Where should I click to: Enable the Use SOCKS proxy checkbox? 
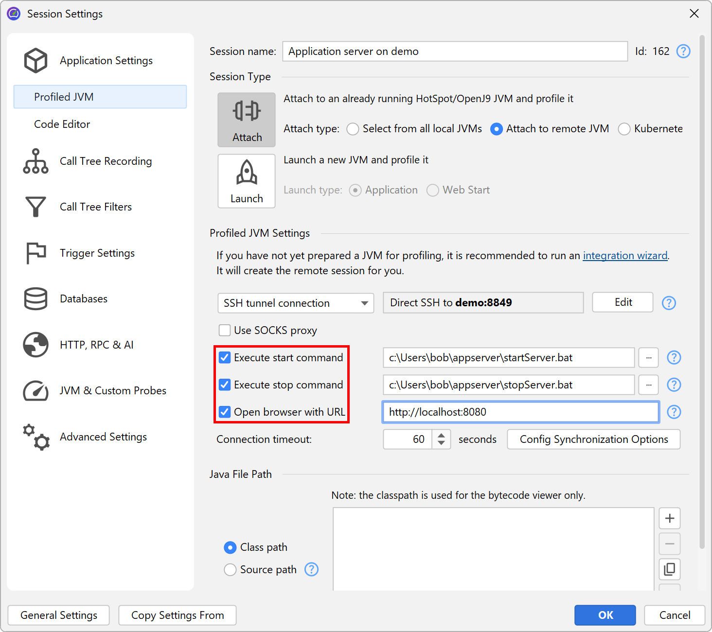pos(225,331)
